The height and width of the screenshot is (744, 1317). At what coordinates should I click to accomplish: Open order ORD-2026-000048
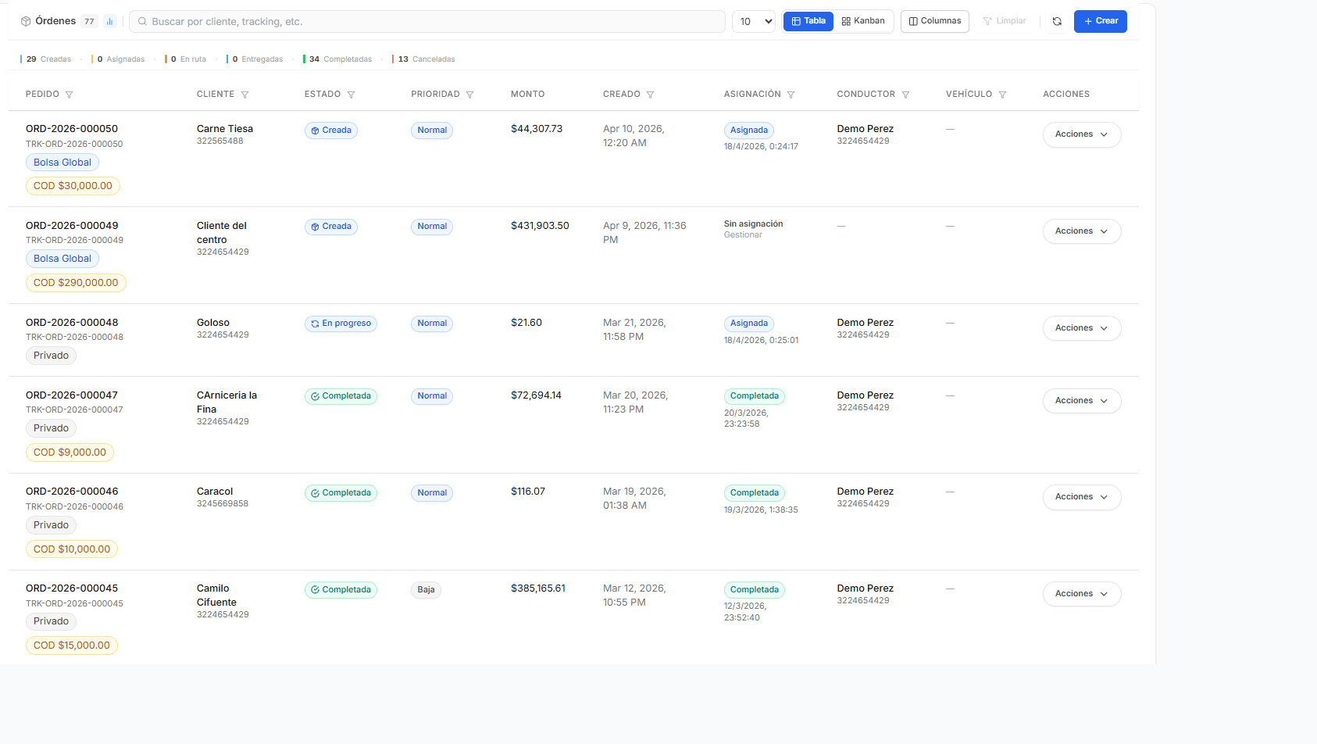[x=72, y=323]
